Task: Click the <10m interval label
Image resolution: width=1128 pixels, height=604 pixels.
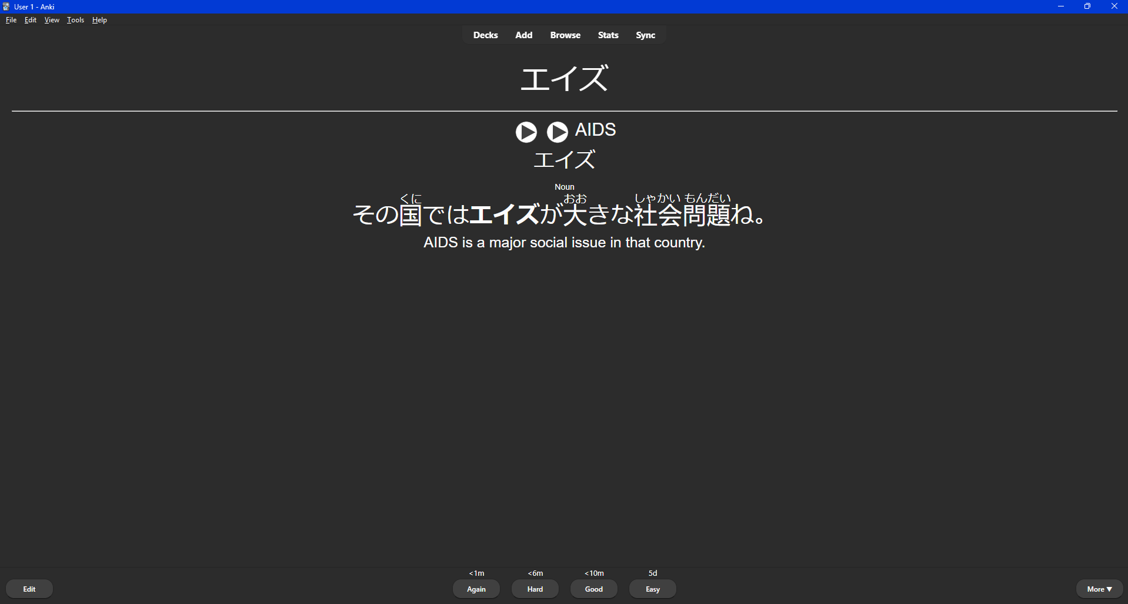Action: point(594,573)
